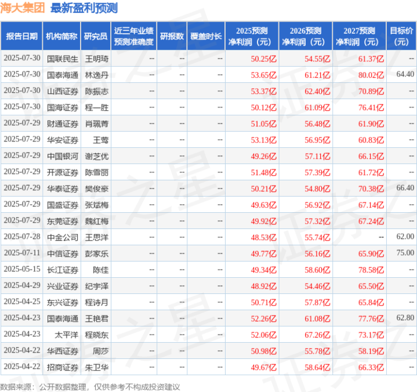Select the 开源证券 institution cell

point(63,172)
